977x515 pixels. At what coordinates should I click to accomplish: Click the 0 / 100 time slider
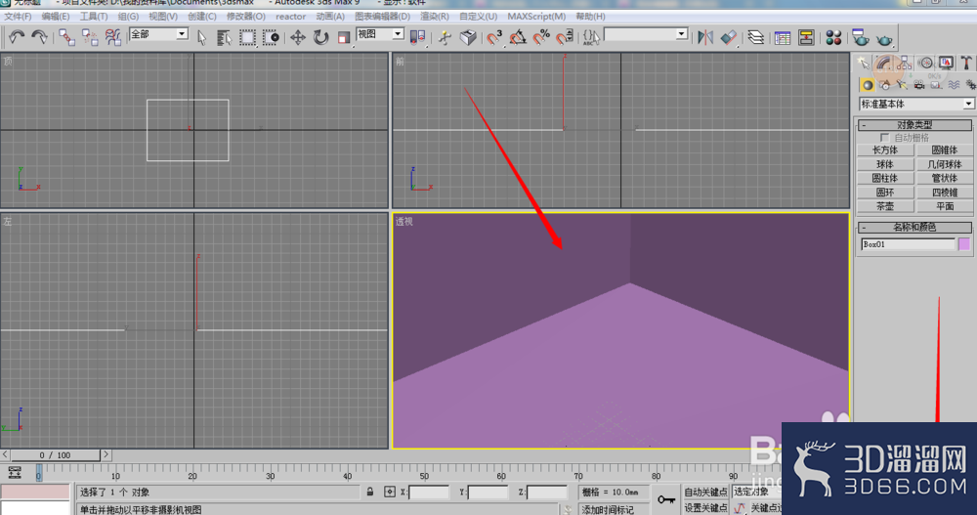pyautogui.click(x=55, y=455)
